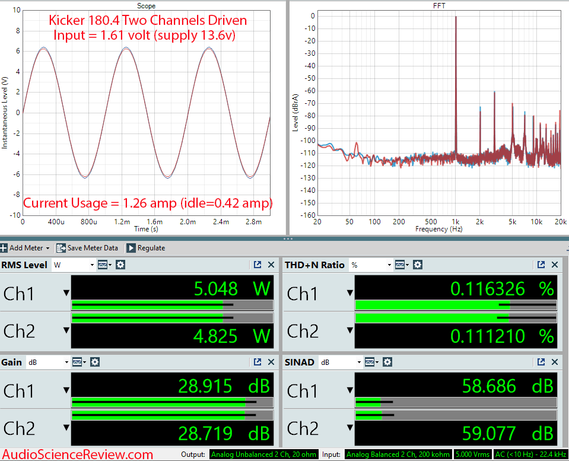Viewport: 569px width, 461px height.
Task: Click RMS Level Ch2 reading 4.825 W
Action: tap(232, 336)
